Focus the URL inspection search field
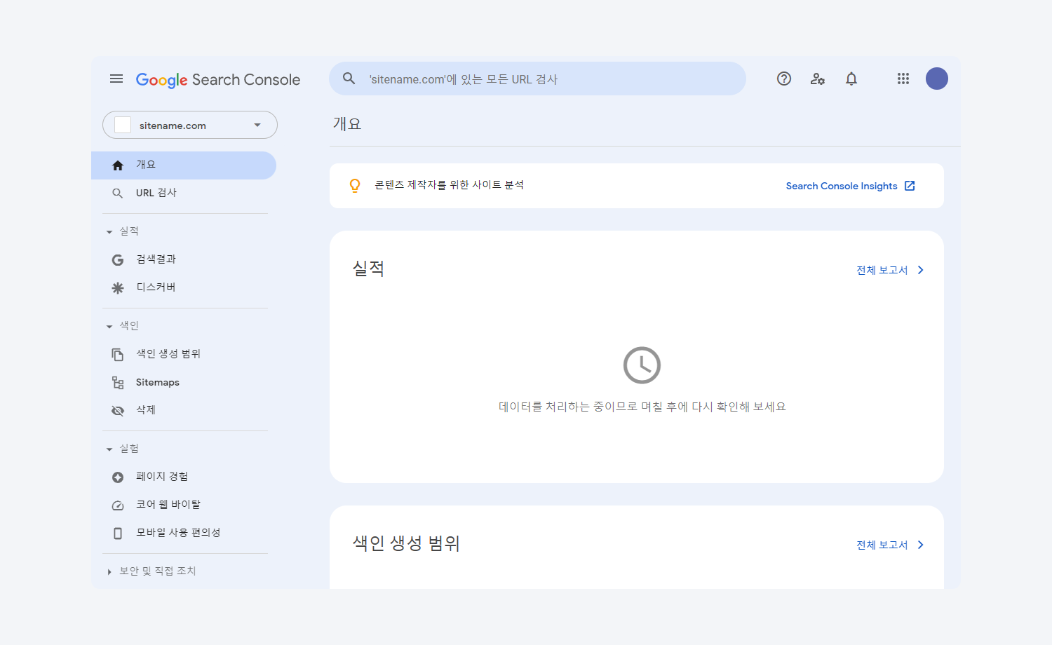1052x645 pixels. (547, 79)
